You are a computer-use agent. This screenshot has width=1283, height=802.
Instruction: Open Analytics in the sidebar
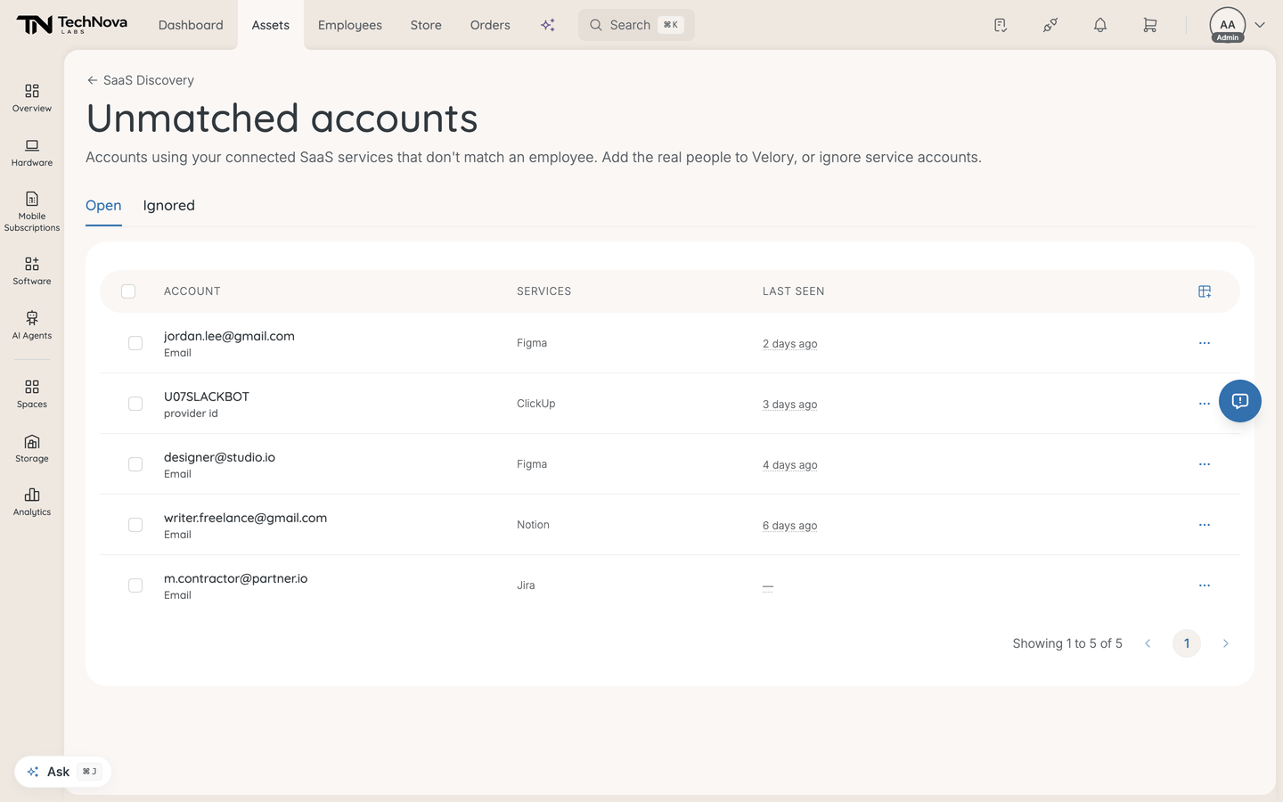click(32, 502)
